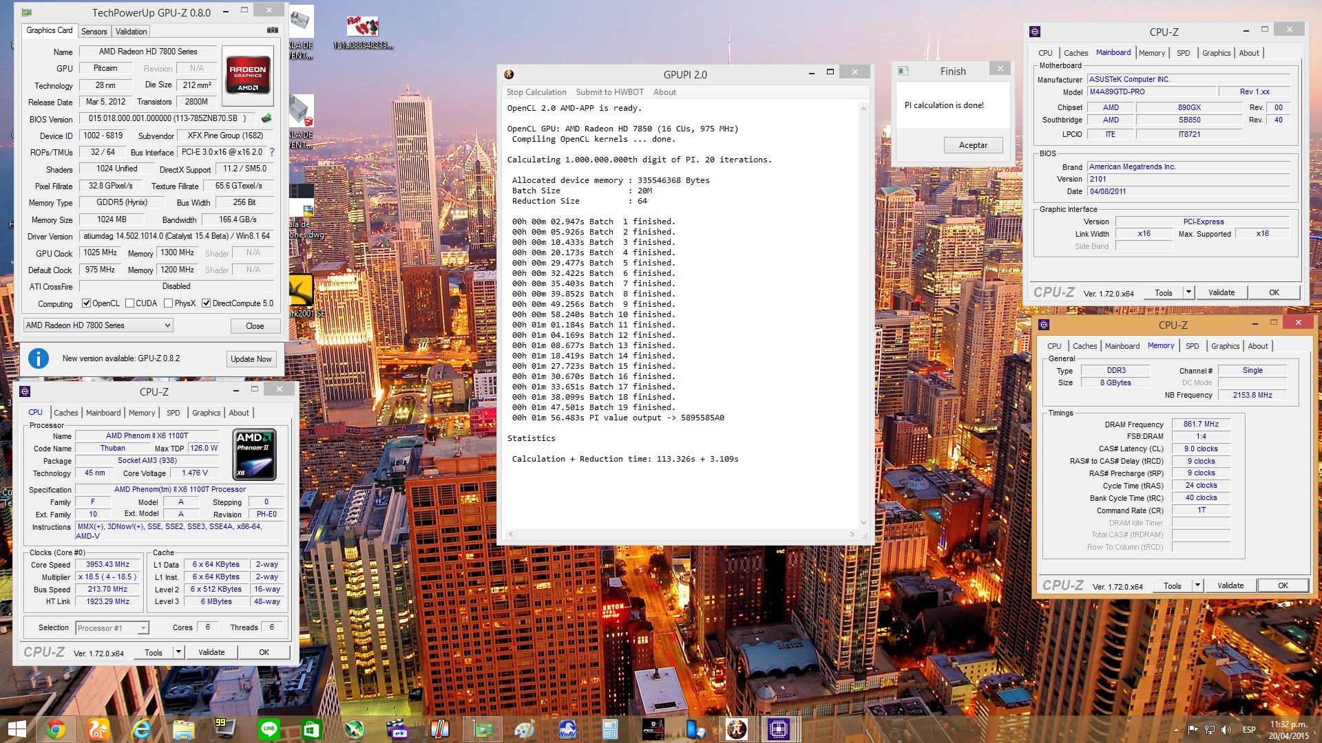Open Graphics tab in Memory CPU-Z window

(x=1225, y=346)
